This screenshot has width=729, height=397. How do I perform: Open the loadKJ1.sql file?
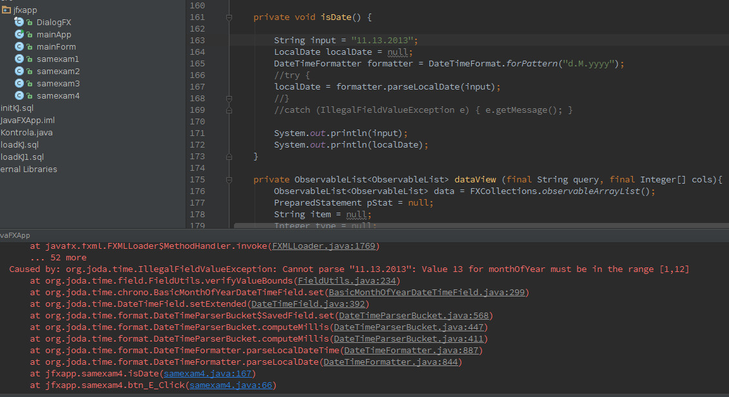pos(22,157)
